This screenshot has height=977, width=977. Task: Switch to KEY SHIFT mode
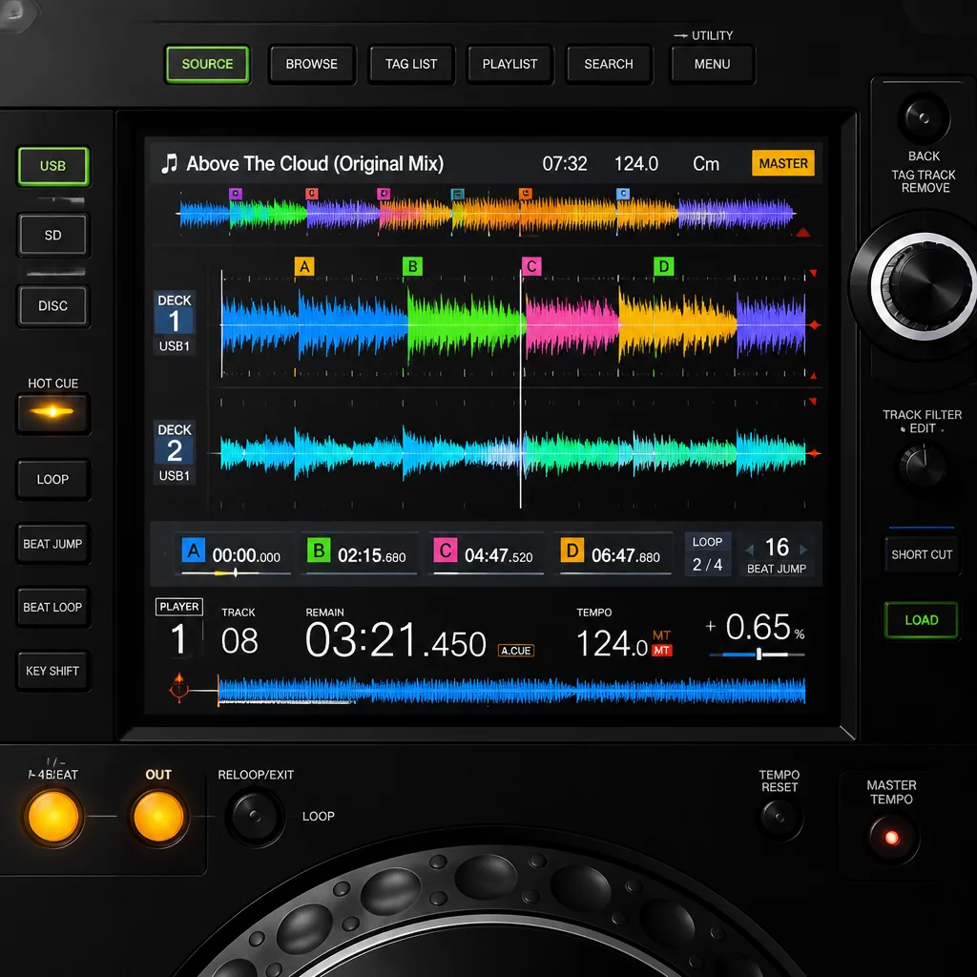pos(53,671)
